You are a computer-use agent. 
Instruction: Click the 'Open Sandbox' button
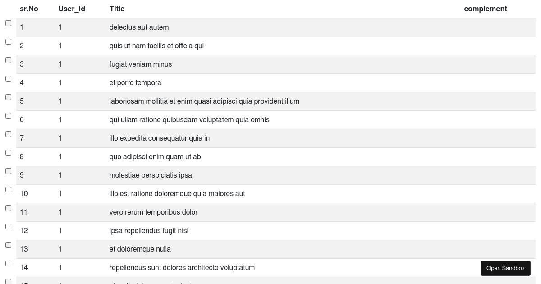pos(505,268)
